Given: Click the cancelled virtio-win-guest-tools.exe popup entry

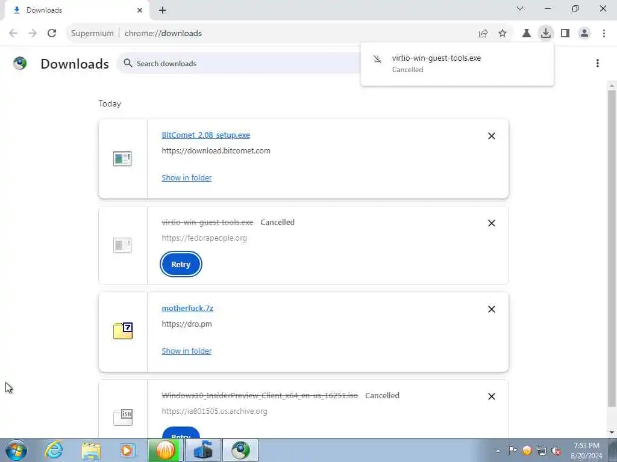Looking at the screenshot, I should pos(457,64).
